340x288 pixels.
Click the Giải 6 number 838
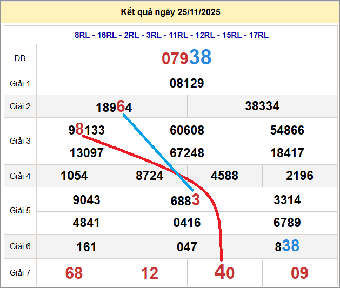pos(287,246)
